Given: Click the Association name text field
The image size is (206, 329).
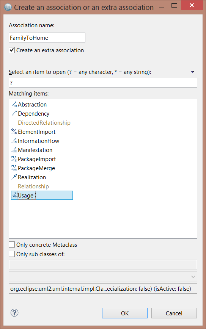Looking at the screenshot, I should (x=47, y=38).
